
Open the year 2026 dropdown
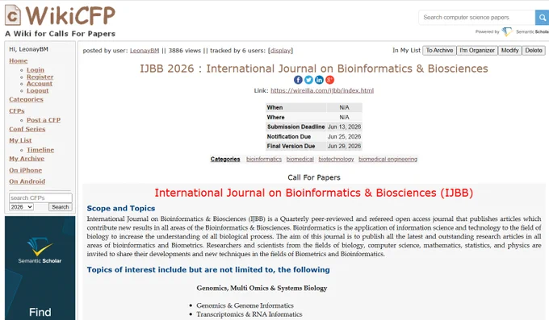pos(21,207)
